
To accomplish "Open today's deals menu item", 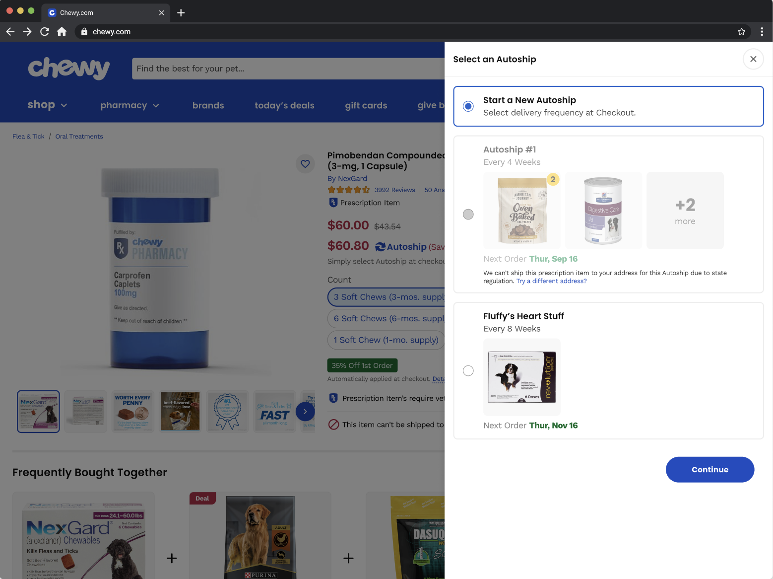I will coord(284,105).
